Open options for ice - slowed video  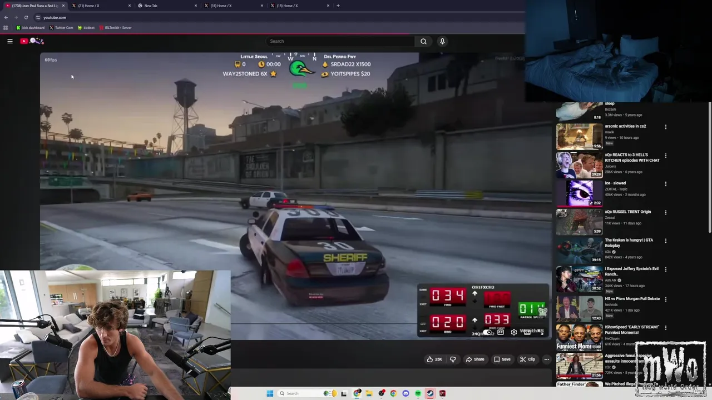665,184
